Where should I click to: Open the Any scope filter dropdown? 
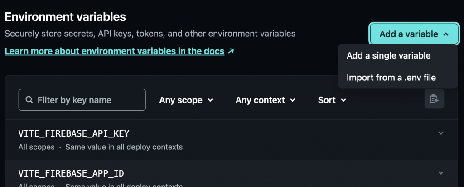[186, 100]
